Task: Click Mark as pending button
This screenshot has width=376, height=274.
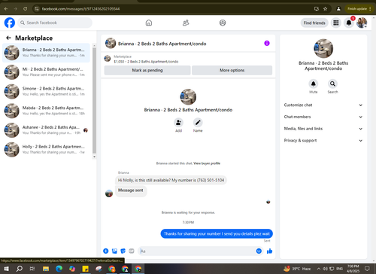Action: tap(147, 70)
